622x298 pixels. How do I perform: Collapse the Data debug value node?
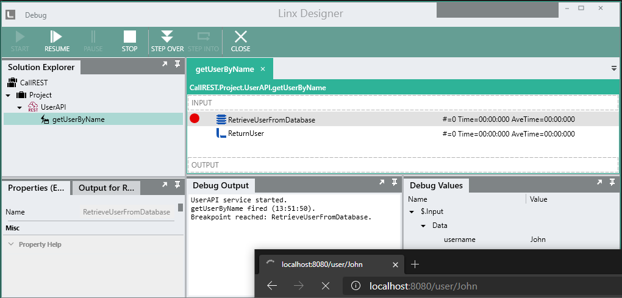tap(424, 226)
